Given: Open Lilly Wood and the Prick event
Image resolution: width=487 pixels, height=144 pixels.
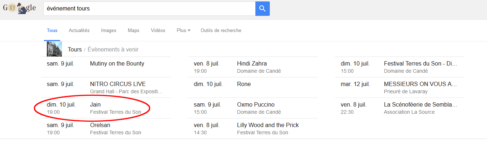Looking at the screenshot, I should [x=268, y=125].
